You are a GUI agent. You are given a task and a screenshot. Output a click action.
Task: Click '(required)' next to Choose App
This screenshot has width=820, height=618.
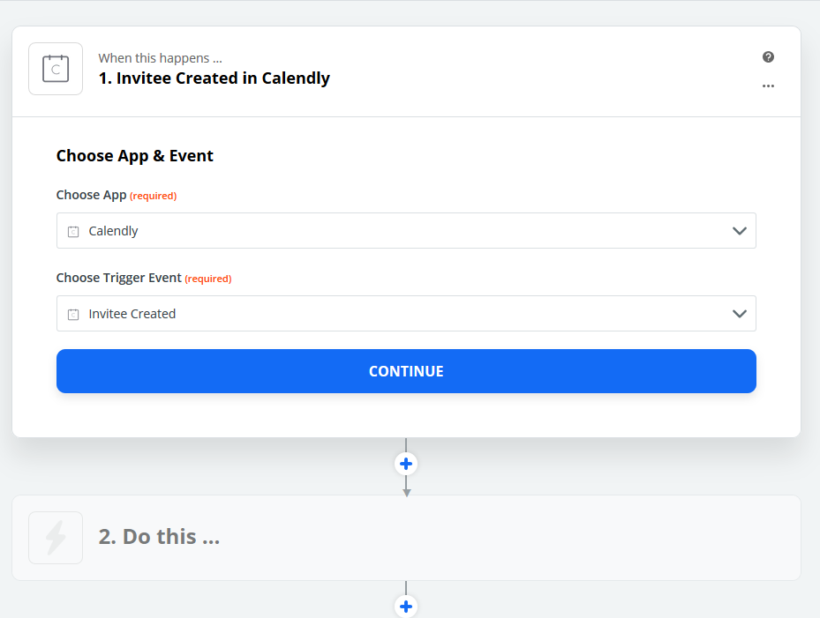[x=154, y=196]
